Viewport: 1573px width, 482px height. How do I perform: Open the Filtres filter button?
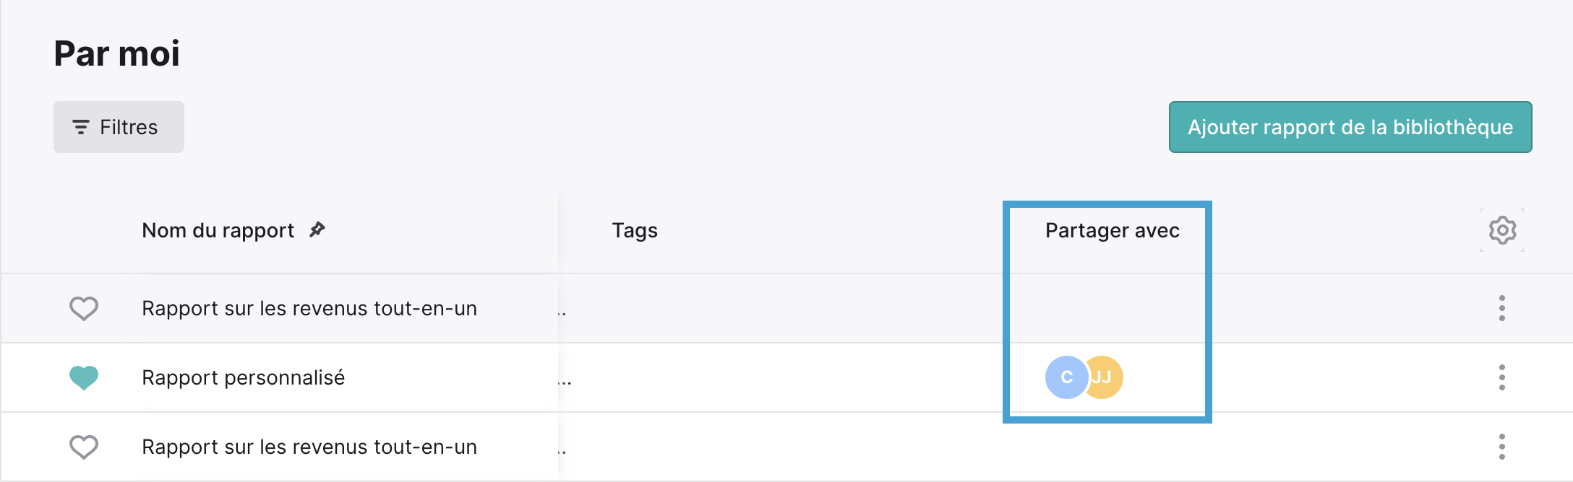coord(119,127)
